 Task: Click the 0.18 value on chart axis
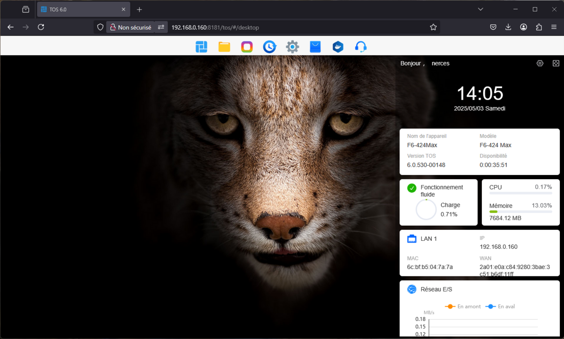tap(420, 319)
